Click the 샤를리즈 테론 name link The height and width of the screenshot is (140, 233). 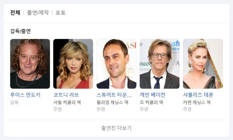[198, 95]
